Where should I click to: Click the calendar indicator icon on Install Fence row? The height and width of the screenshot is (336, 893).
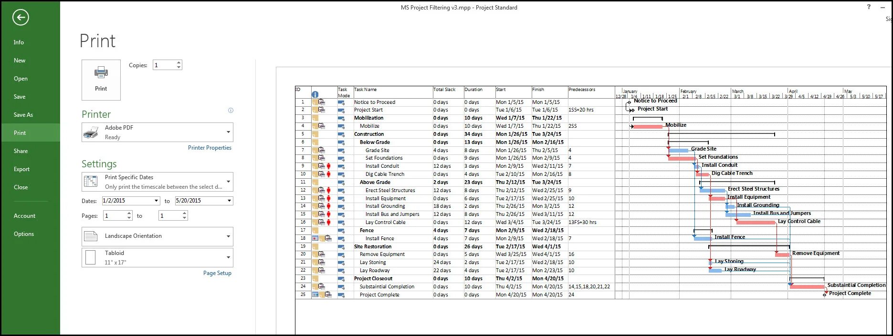pos(315,238)
